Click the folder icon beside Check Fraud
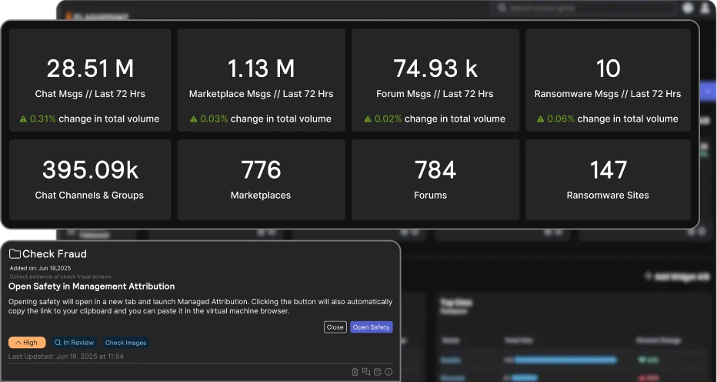The width and height of the screenshot is (717, 382). 15,253
